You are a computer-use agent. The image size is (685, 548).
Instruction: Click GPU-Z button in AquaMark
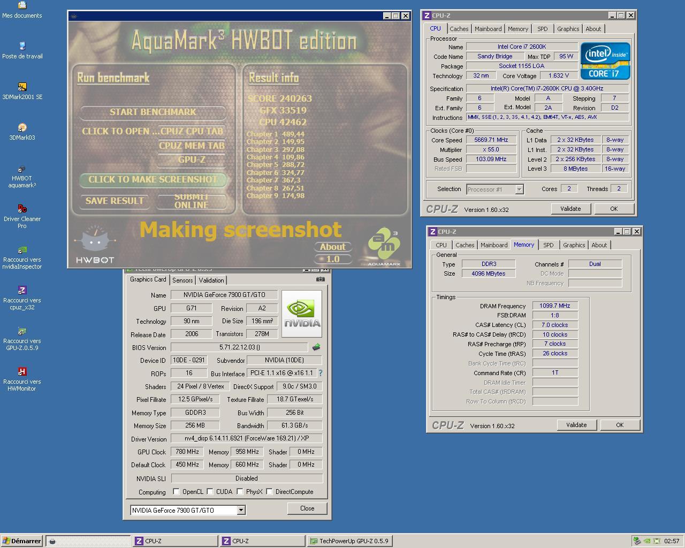pos(192,159)
